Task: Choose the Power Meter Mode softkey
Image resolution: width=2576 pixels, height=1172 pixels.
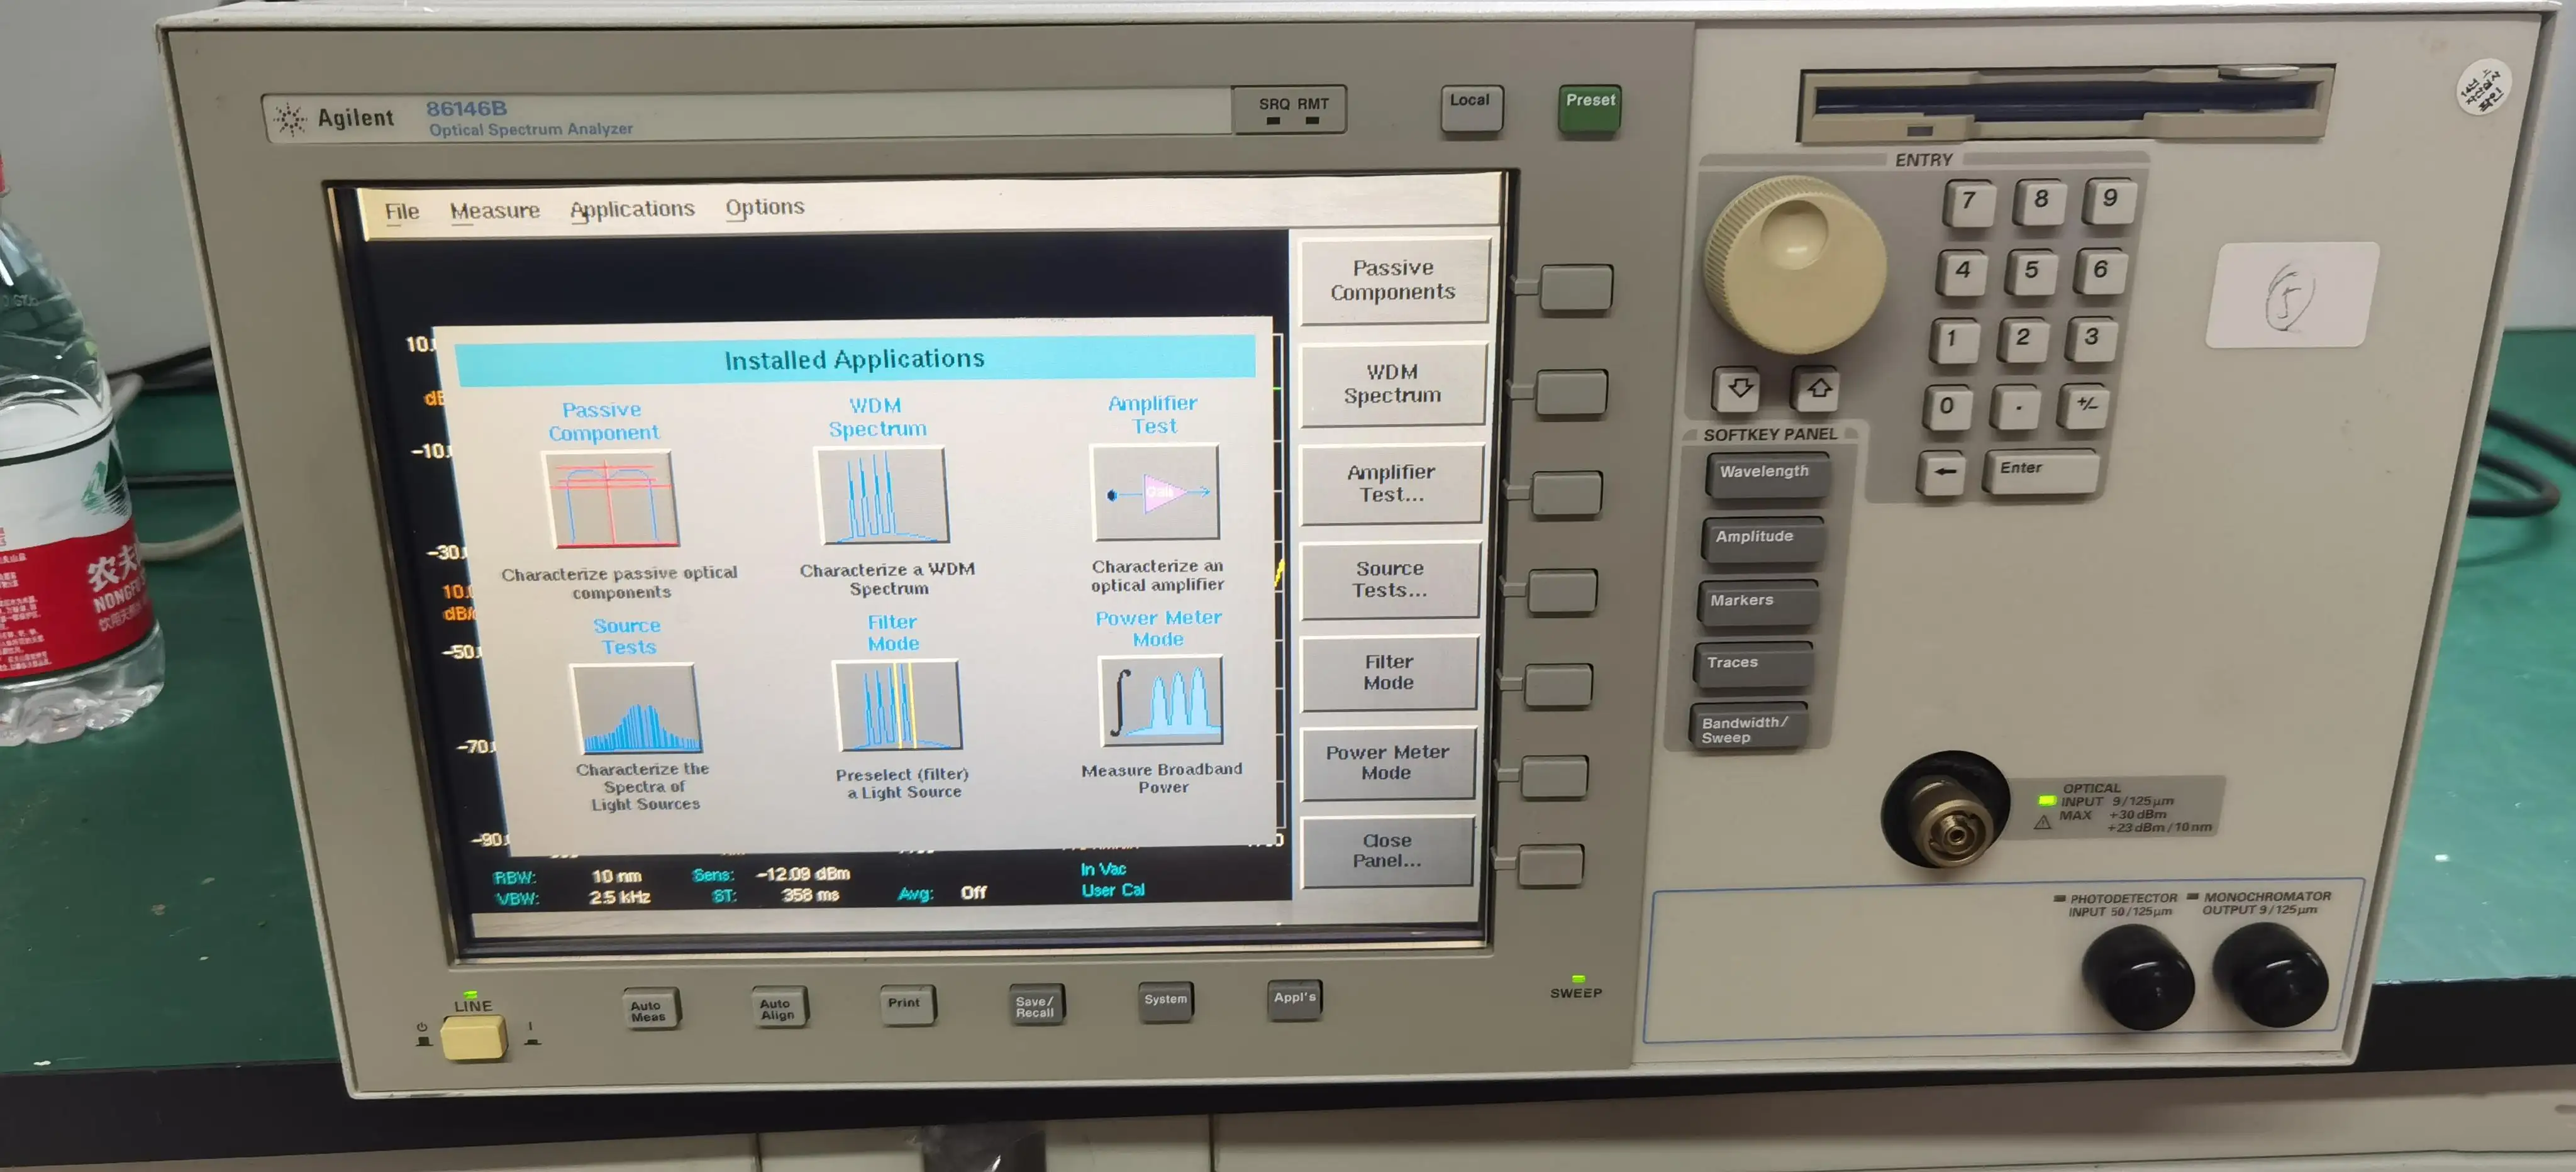Action: [x=1387, y=763]
